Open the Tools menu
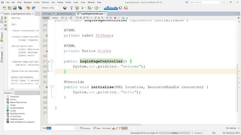This screenshot has height=135, width=241. [x=83, y=3]
